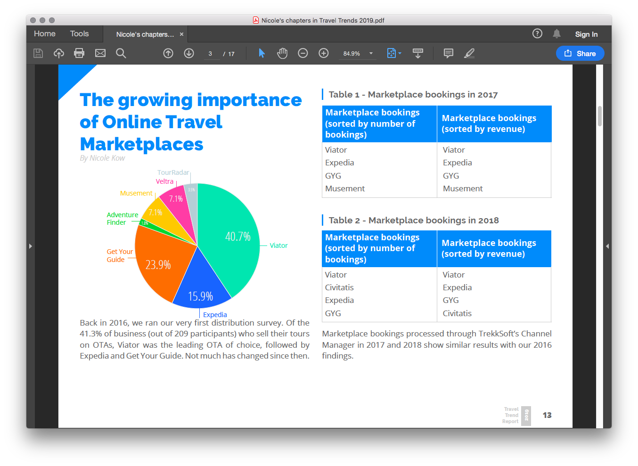
Task: Add a comment with note icon
Action: (449, 53)
